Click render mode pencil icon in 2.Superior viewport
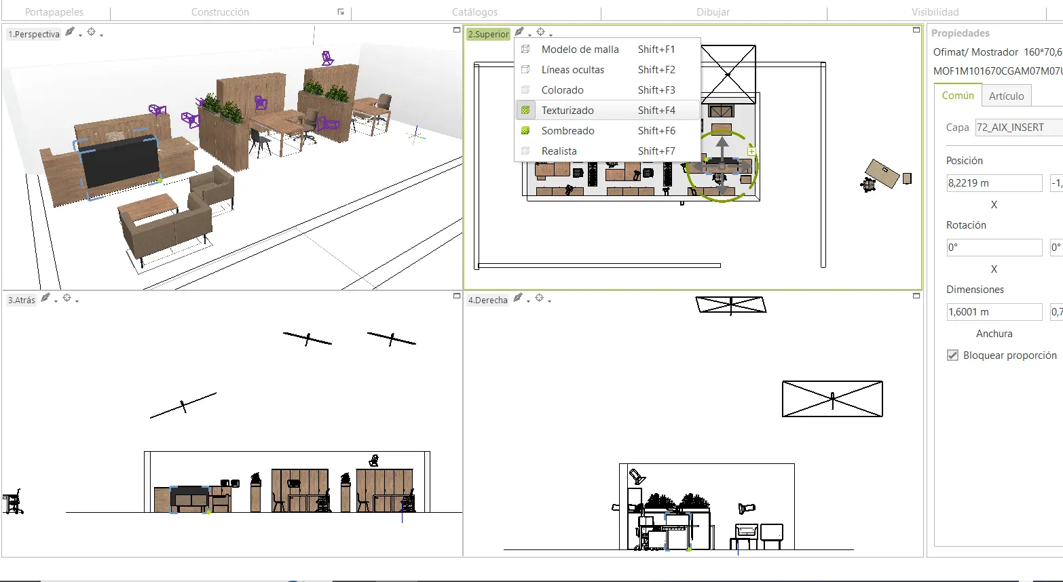The height and width of the screenshot is (582, 1063). (519, 32)
